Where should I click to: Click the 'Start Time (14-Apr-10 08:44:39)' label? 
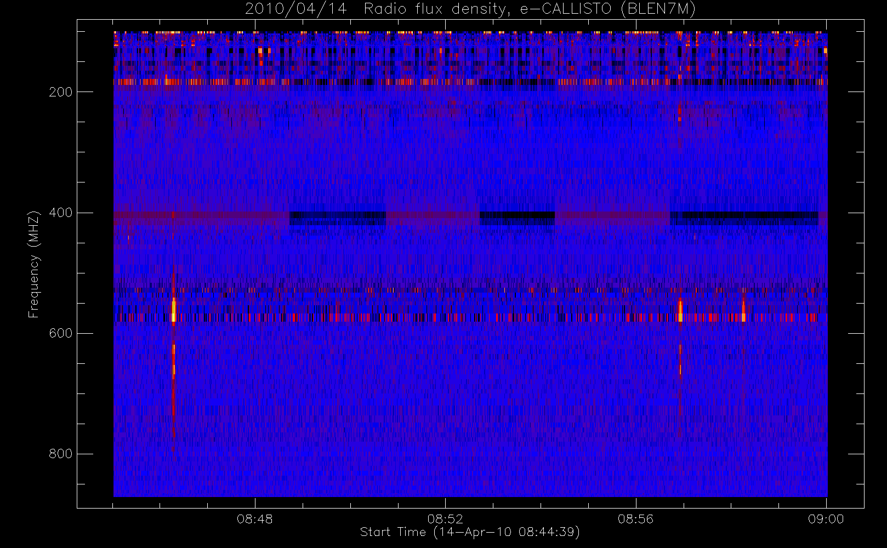[x=470, y=532]
